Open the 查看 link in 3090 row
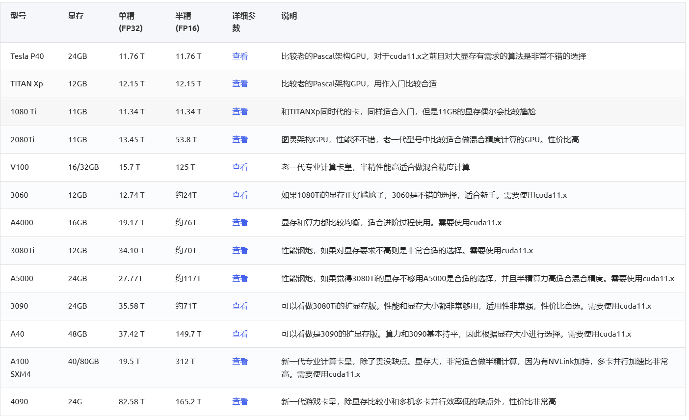This screenshot has width=689, height=420. (x=240, y=306)
